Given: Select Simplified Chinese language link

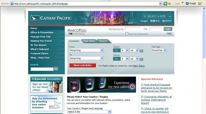Looking at the screenshot, I should coord(167,21).
